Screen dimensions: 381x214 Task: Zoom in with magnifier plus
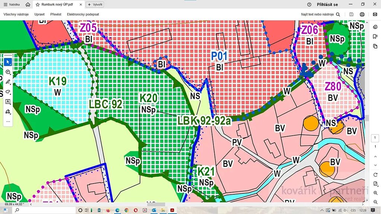click(x=375, y=193)
